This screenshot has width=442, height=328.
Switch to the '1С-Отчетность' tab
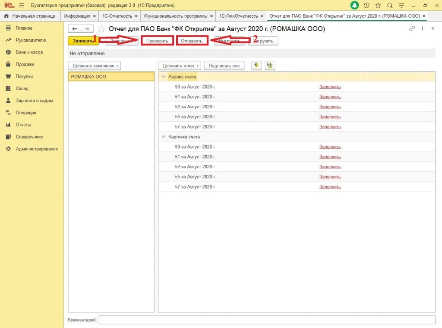click(117, 16)
